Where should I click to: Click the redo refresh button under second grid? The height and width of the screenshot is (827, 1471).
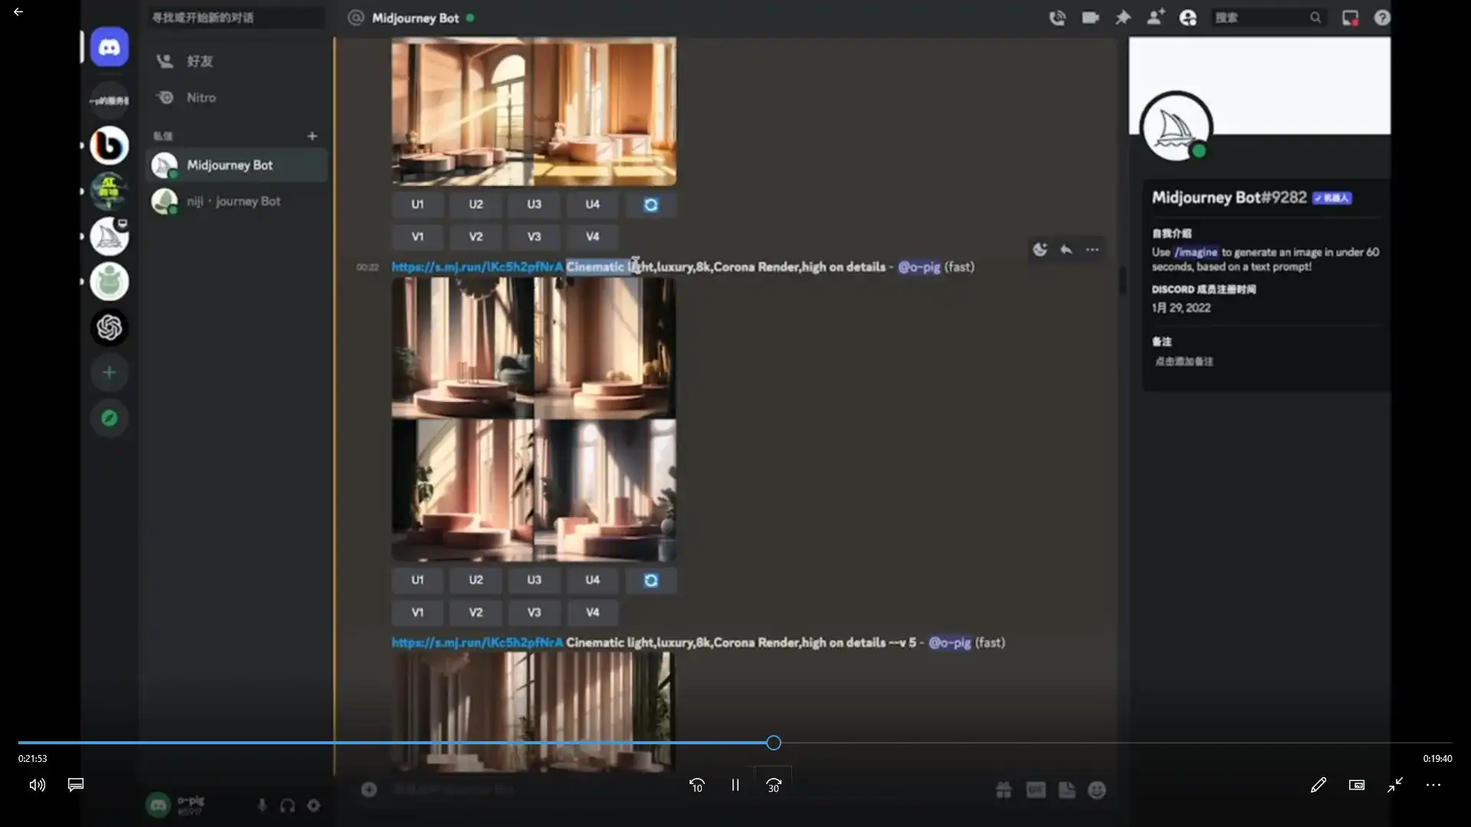(x=650, y=580)
